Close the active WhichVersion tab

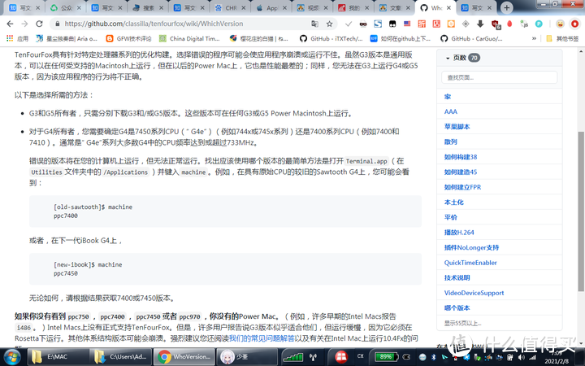coord(448,8)
